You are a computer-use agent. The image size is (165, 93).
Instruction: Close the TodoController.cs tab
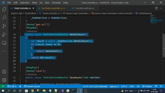pos(33,8)
